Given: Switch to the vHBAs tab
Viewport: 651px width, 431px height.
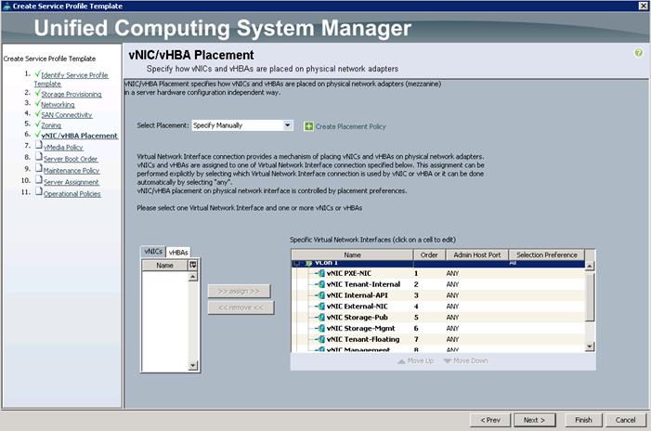Looking at the screenshot, I should [x=178, y=253].
